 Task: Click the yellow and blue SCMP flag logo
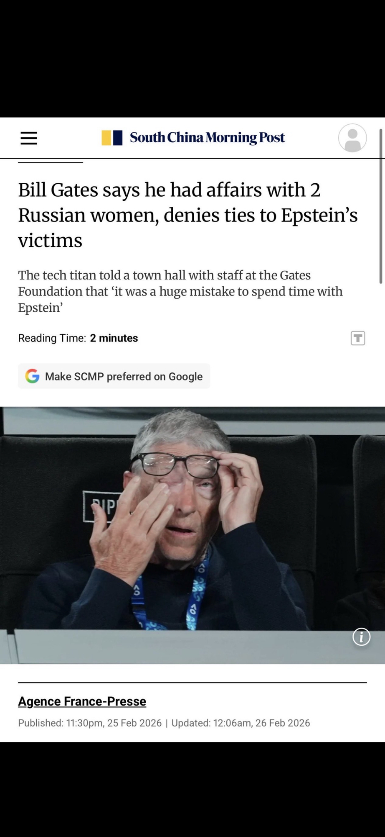tap(112, 138)
